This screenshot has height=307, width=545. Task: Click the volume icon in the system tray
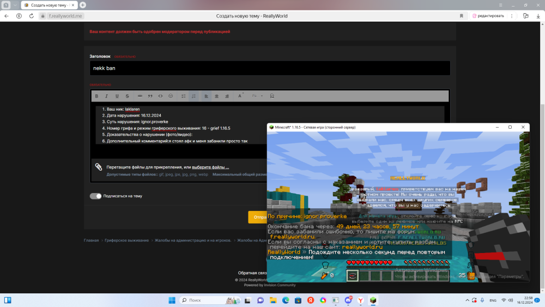coord(511,300)
